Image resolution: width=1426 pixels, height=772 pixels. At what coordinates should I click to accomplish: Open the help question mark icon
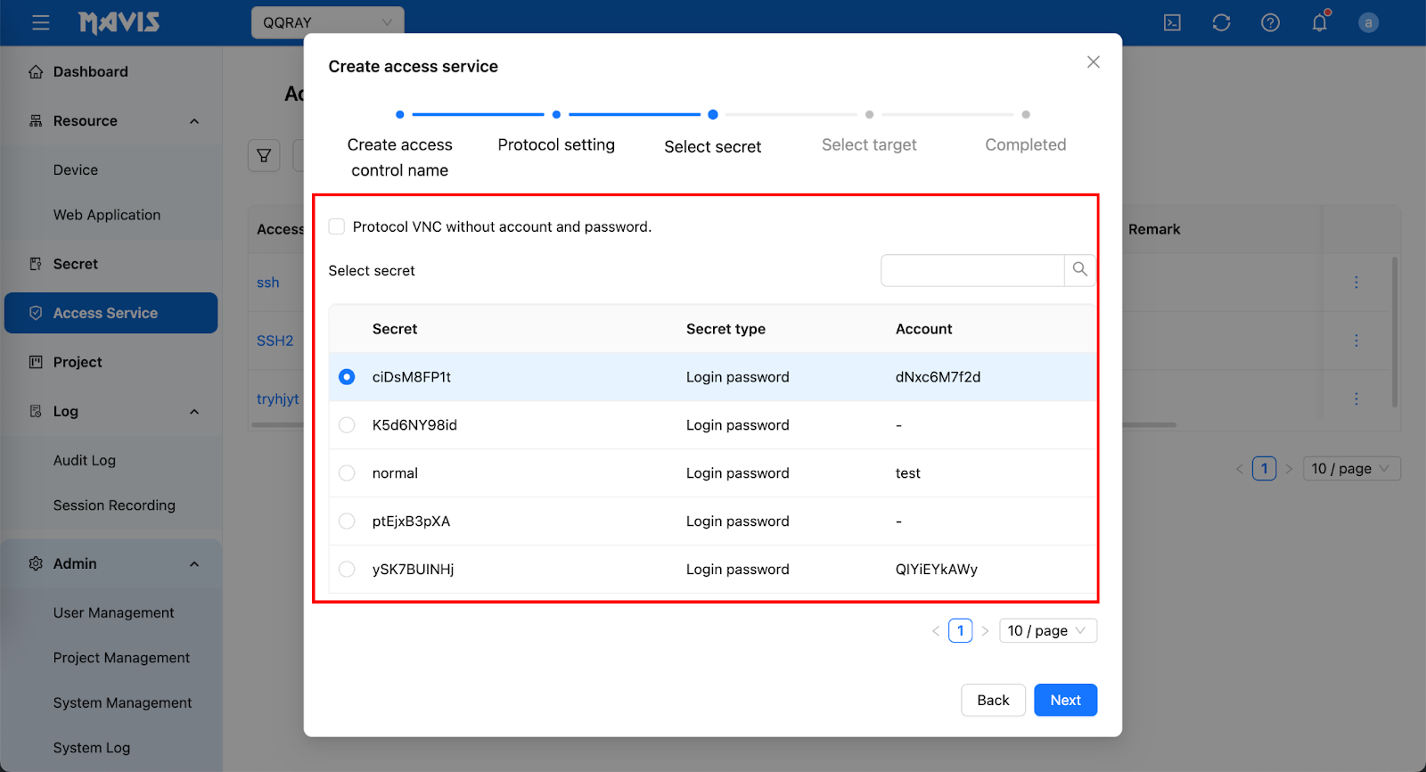[x=1270, y=23]
